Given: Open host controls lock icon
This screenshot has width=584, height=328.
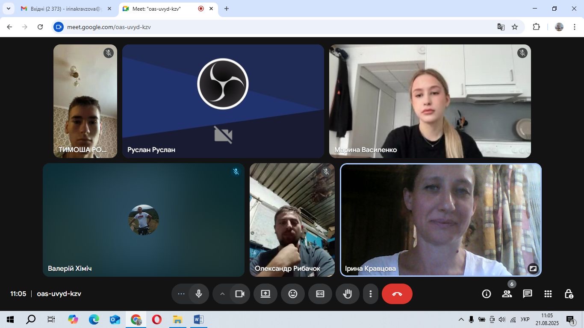Looking at the screenshot, I should pos(569,294).
